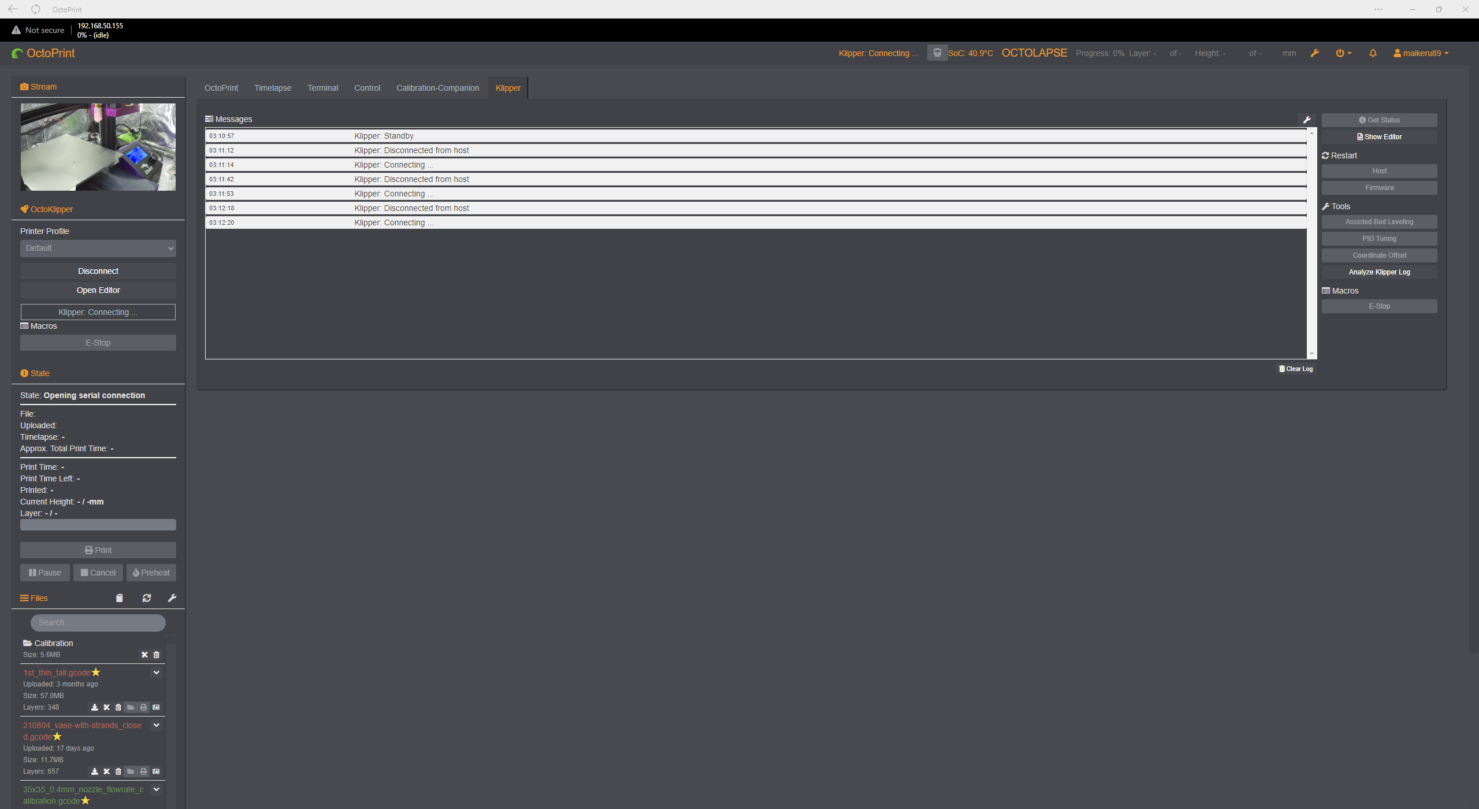Unstar the 1st_thin_tall.gcode favorite star
1479x809 pixels.
[x=96, y=672]
